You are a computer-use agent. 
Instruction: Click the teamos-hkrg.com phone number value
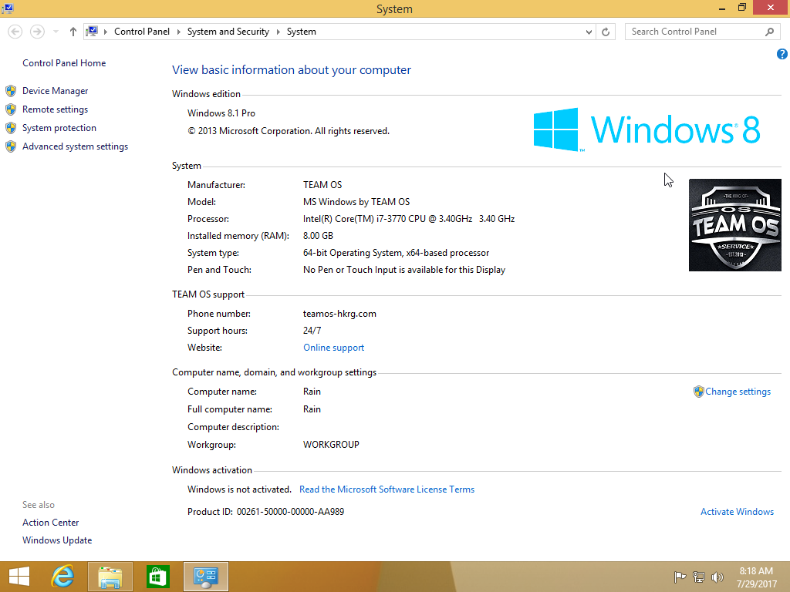tap(339, 314)
